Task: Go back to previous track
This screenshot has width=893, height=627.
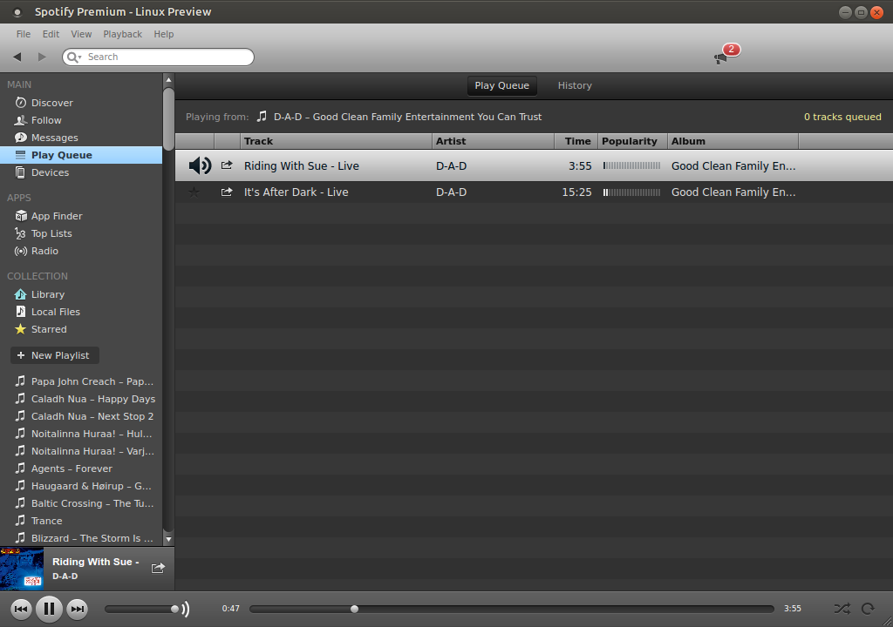Action: click(21, 609)
